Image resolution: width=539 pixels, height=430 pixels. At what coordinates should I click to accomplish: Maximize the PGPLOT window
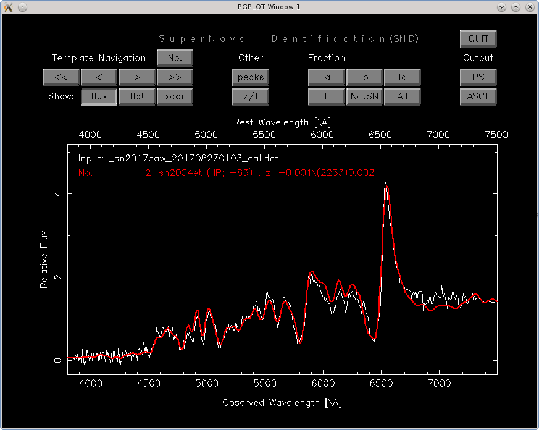(x=516, y=6)
